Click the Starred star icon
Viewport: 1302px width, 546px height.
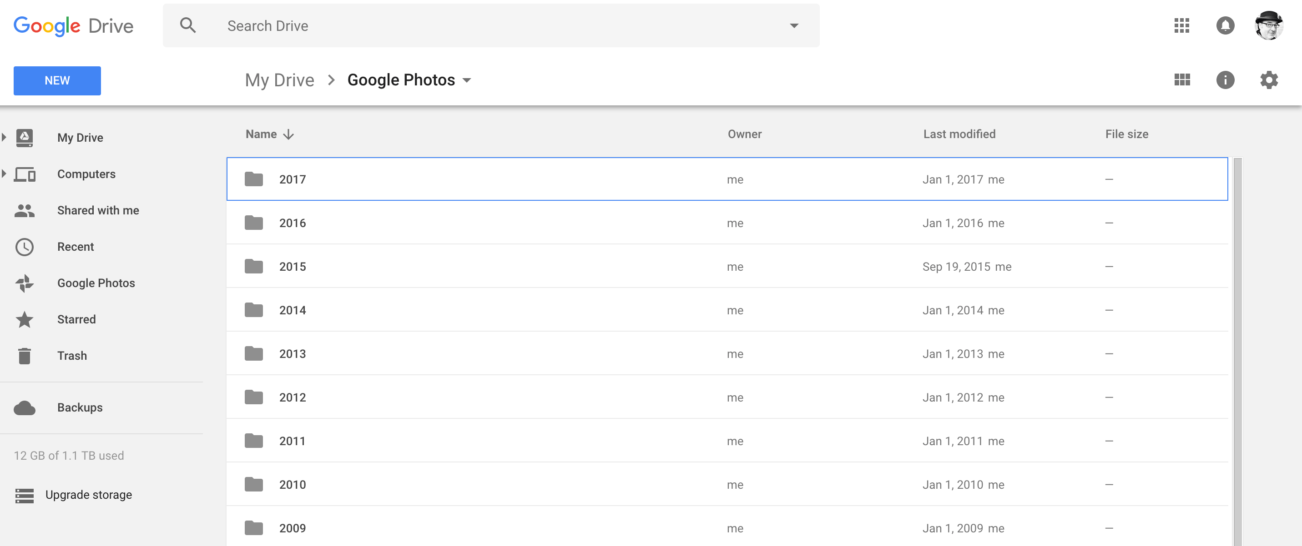coord(24,319)
